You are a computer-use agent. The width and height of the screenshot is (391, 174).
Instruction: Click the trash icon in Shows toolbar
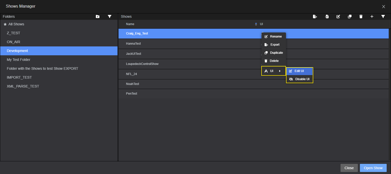pyautogui.click(x=361, y=16)
